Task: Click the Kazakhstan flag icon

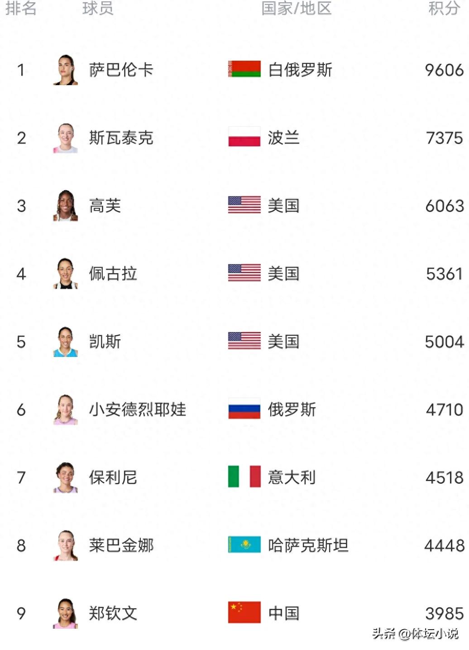Action: (x=244, y=545)
